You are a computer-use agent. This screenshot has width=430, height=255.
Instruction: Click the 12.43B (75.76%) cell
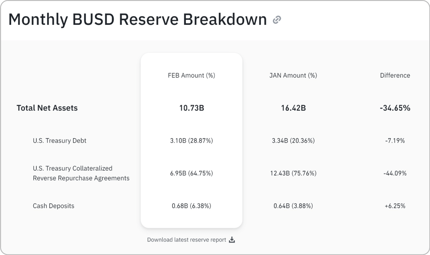293,173
